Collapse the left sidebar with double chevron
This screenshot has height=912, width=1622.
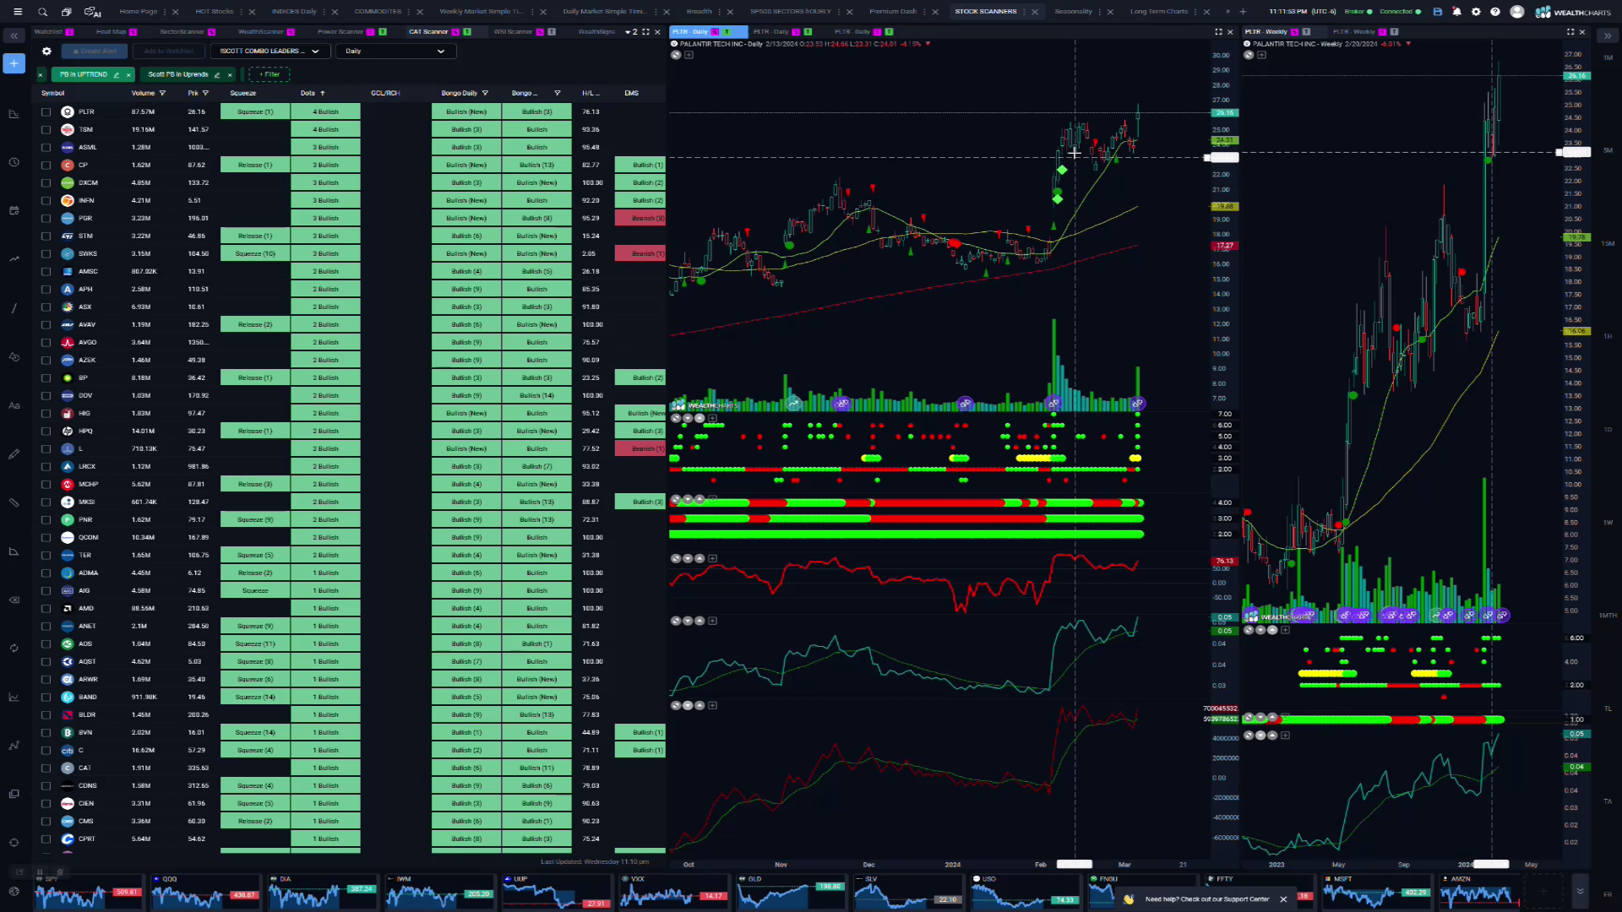14,35
